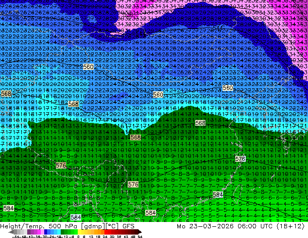This screenshot has width=308, height=238.
Task: Click the "Mo" weekday text
Action: tap(181, 226)
